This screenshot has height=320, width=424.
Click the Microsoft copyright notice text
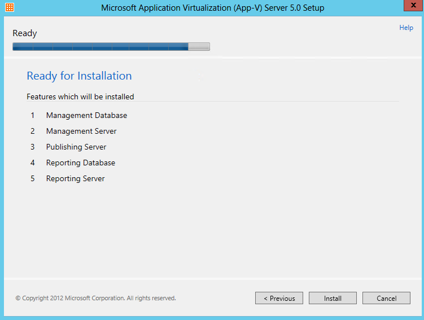tap(96, 298)
